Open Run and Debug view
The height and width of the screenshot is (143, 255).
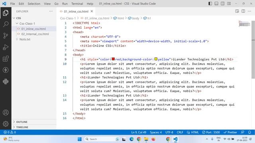[x=6, y=47]
